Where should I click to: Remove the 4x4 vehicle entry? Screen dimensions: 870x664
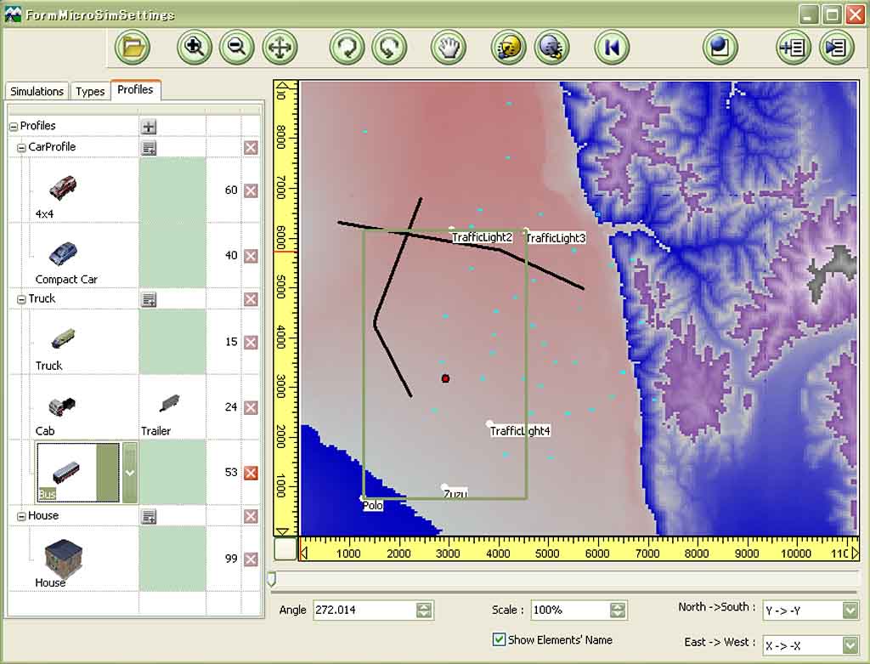coord(251,190)
